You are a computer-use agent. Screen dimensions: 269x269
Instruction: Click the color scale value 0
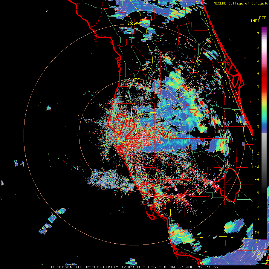pyautogui.click(x=258, y=127)
